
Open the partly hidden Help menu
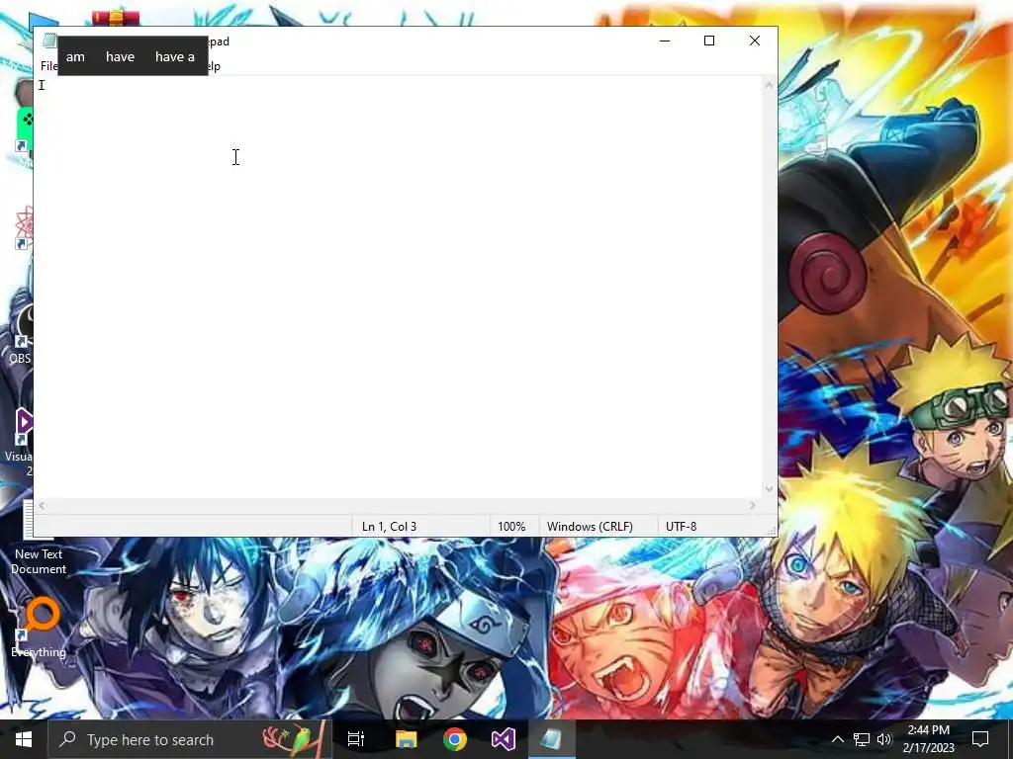[214, 66]
